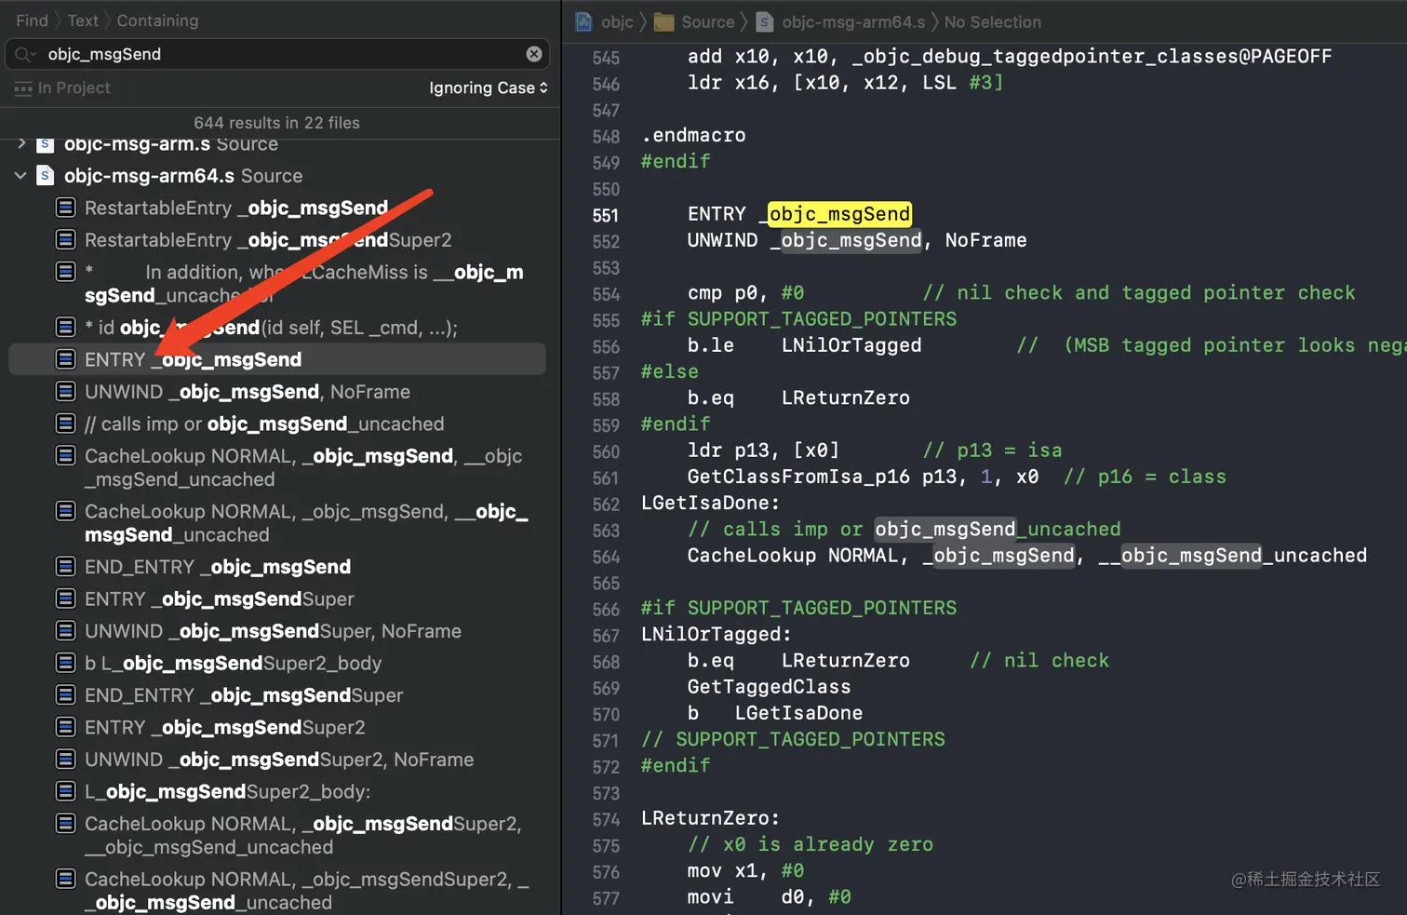Screen dimensions: 1407x915
Task: Click GetTaggedClass in code editor
Action: point(769,687)
